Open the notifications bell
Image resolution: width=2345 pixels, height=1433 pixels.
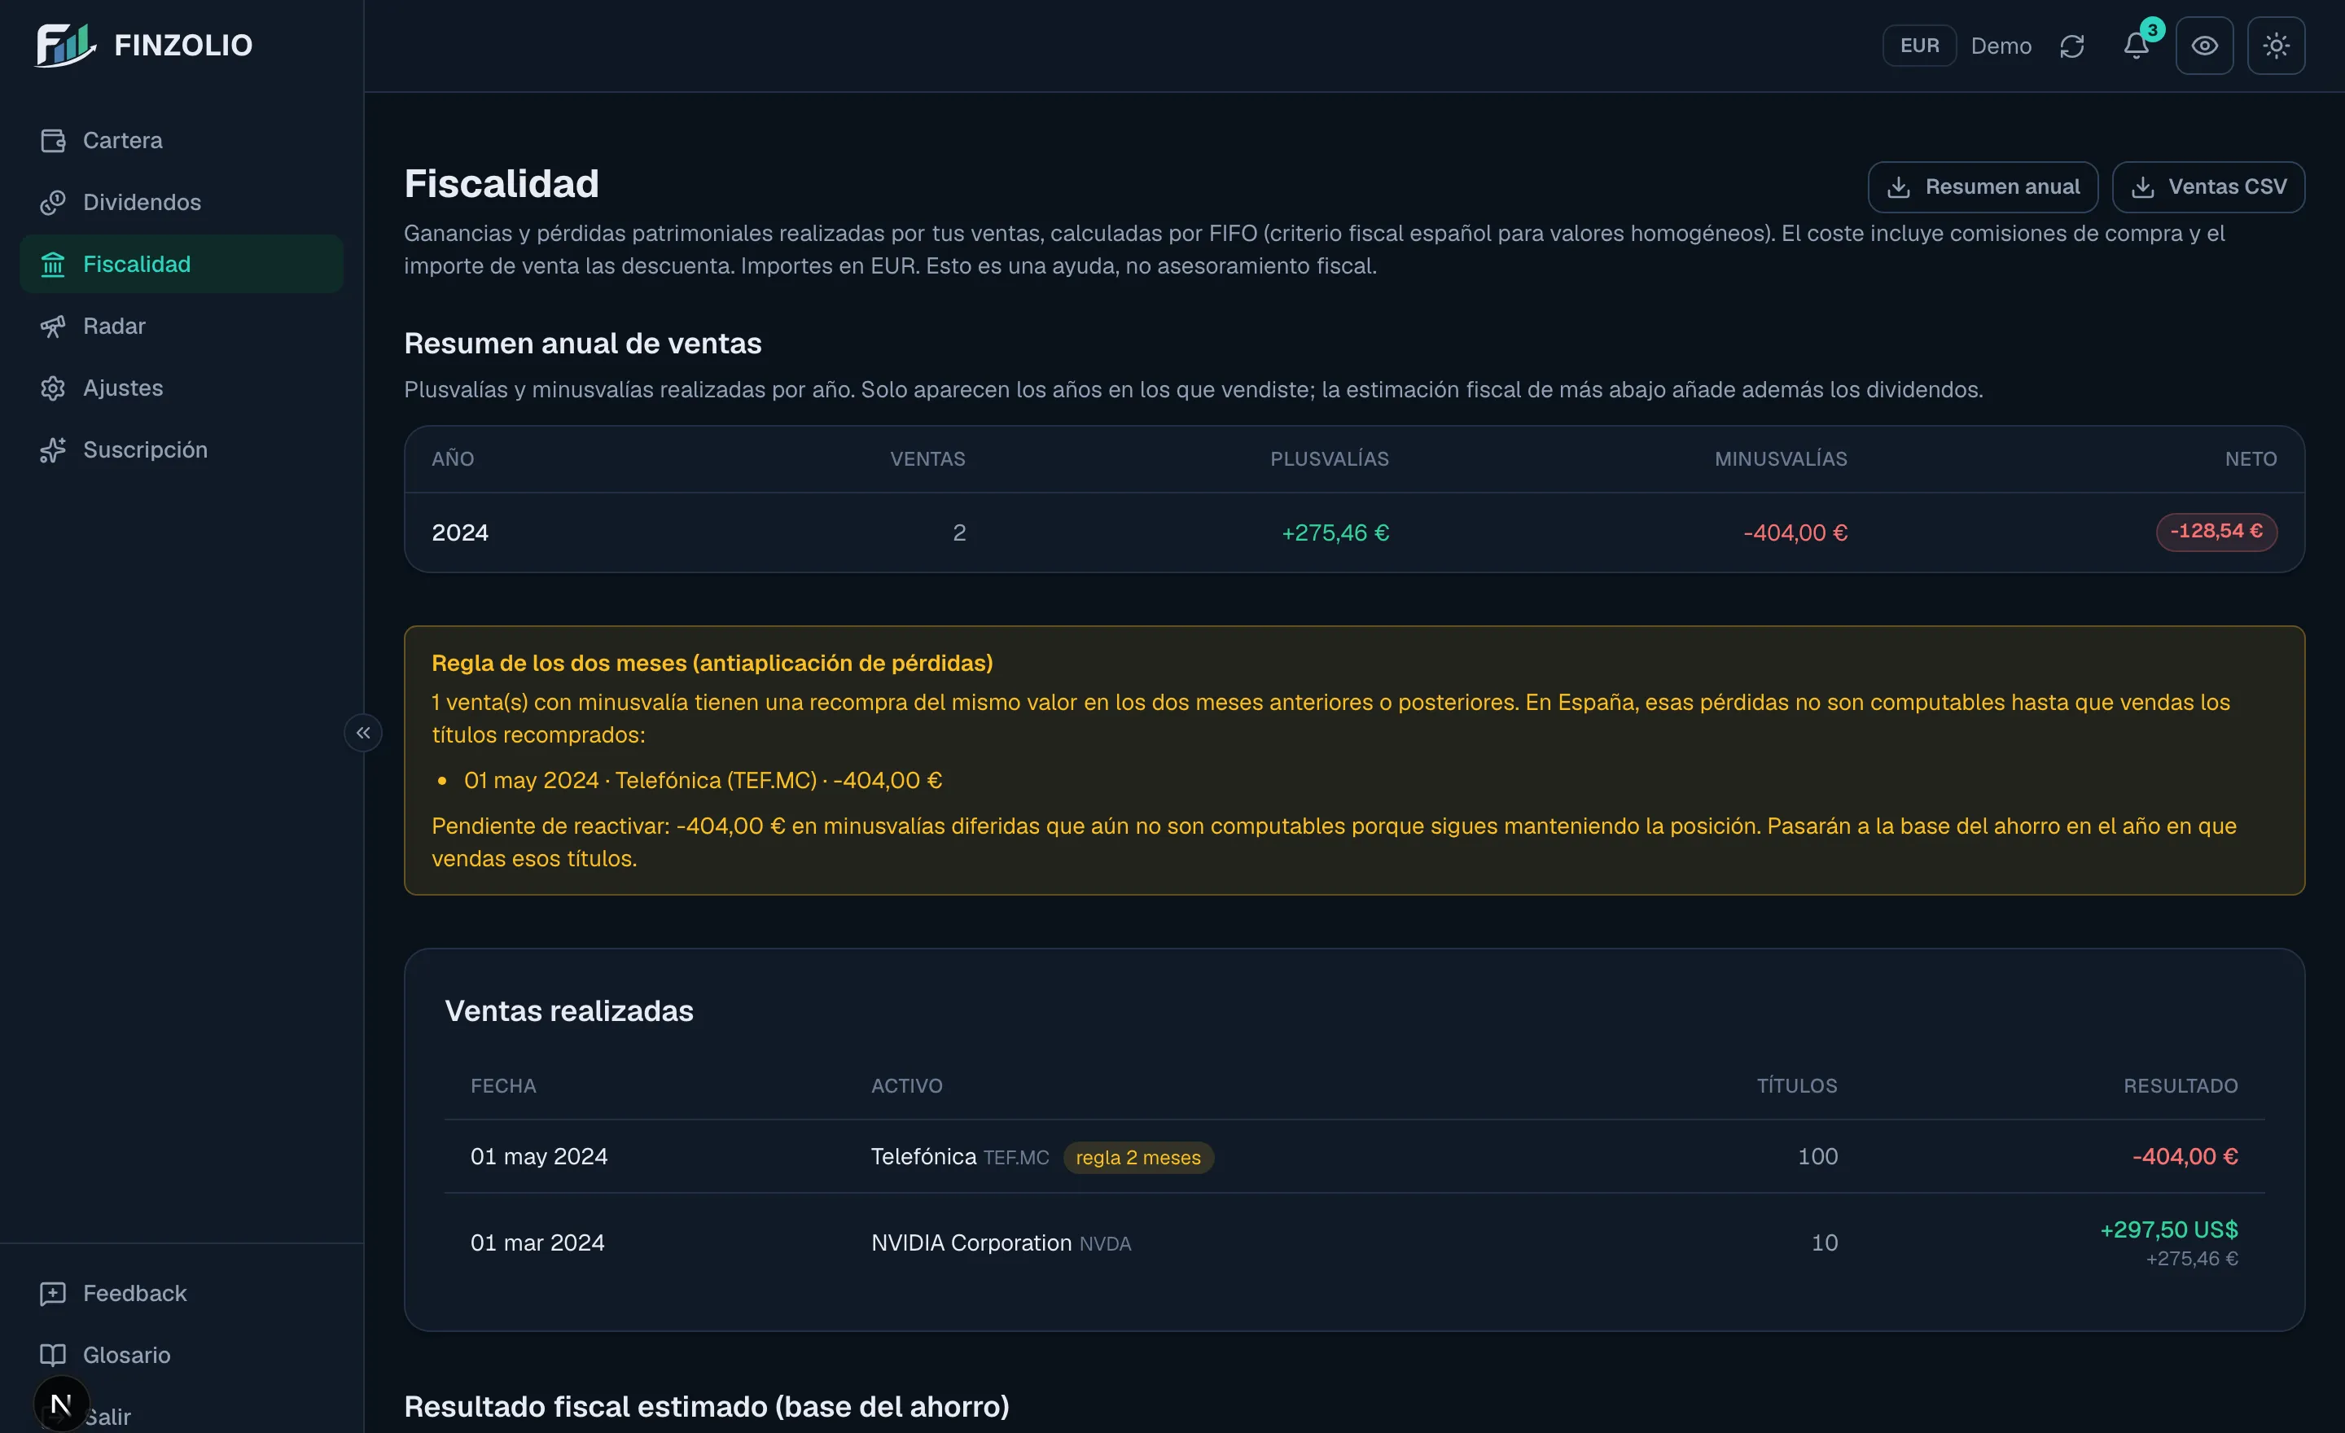click(2136, 46)
